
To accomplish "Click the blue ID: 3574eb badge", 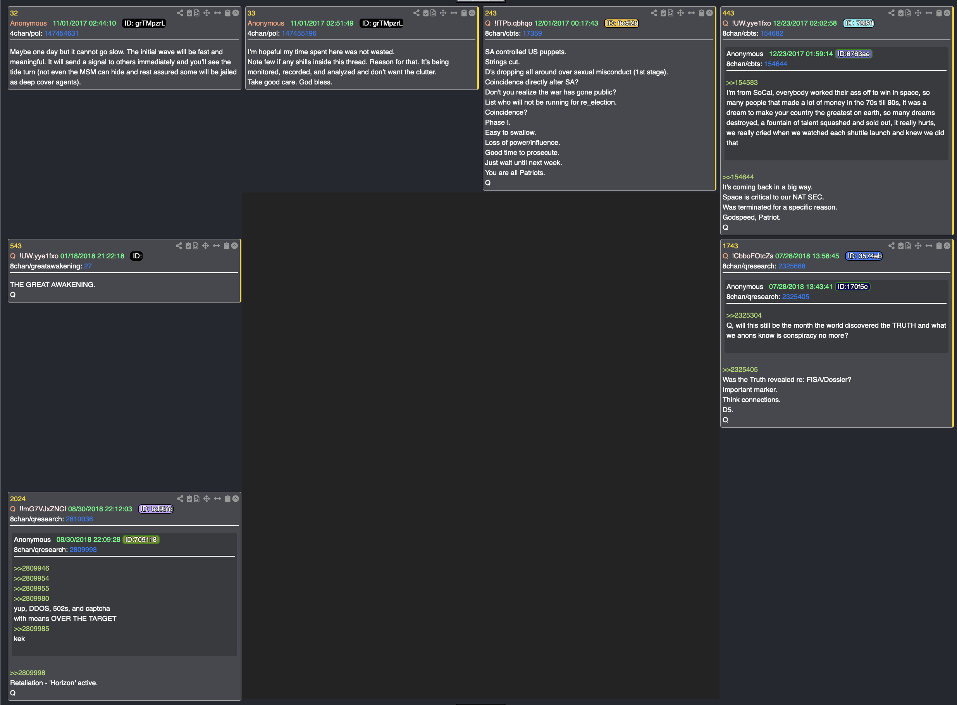I will pos(864,256).
